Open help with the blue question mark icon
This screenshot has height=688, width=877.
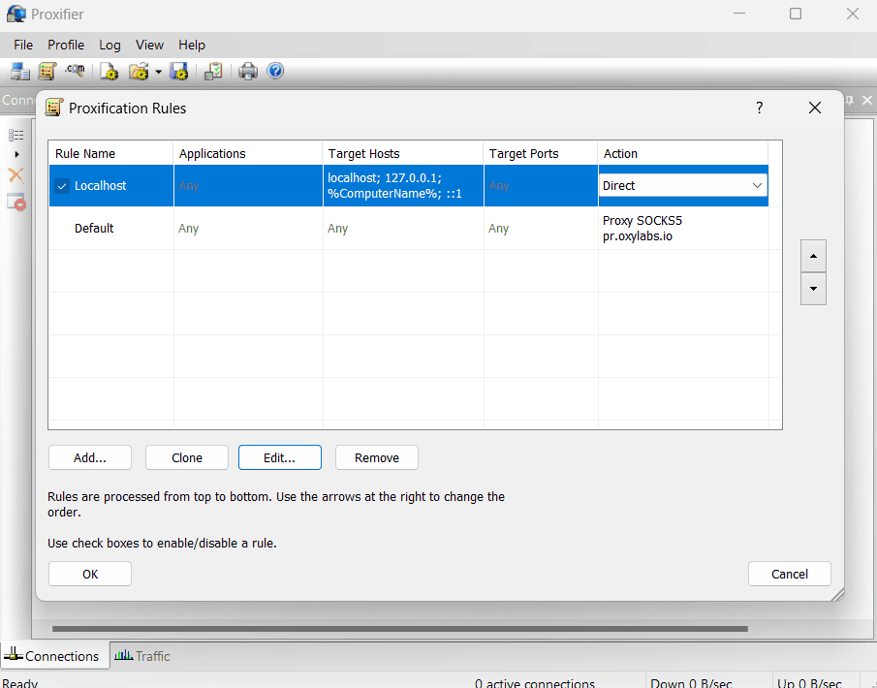[275, 71]
